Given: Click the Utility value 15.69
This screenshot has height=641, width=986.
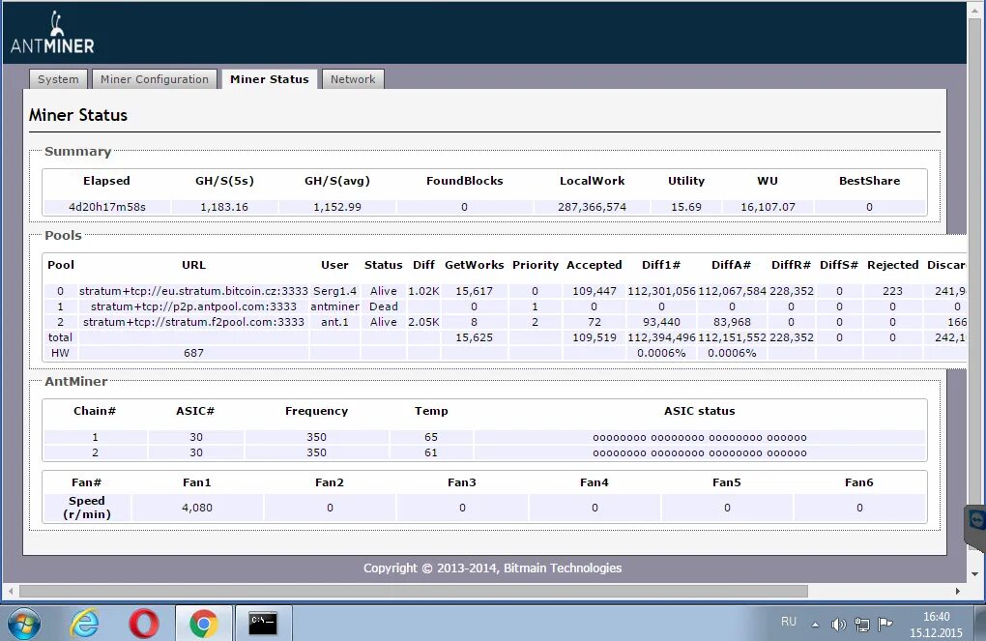Looking at the screenshot, I should point(686,207).
